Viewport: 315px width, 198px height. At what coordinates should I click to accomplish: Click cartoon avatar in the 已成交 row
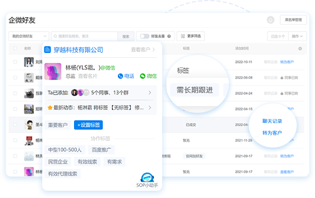tap(29, 125)
